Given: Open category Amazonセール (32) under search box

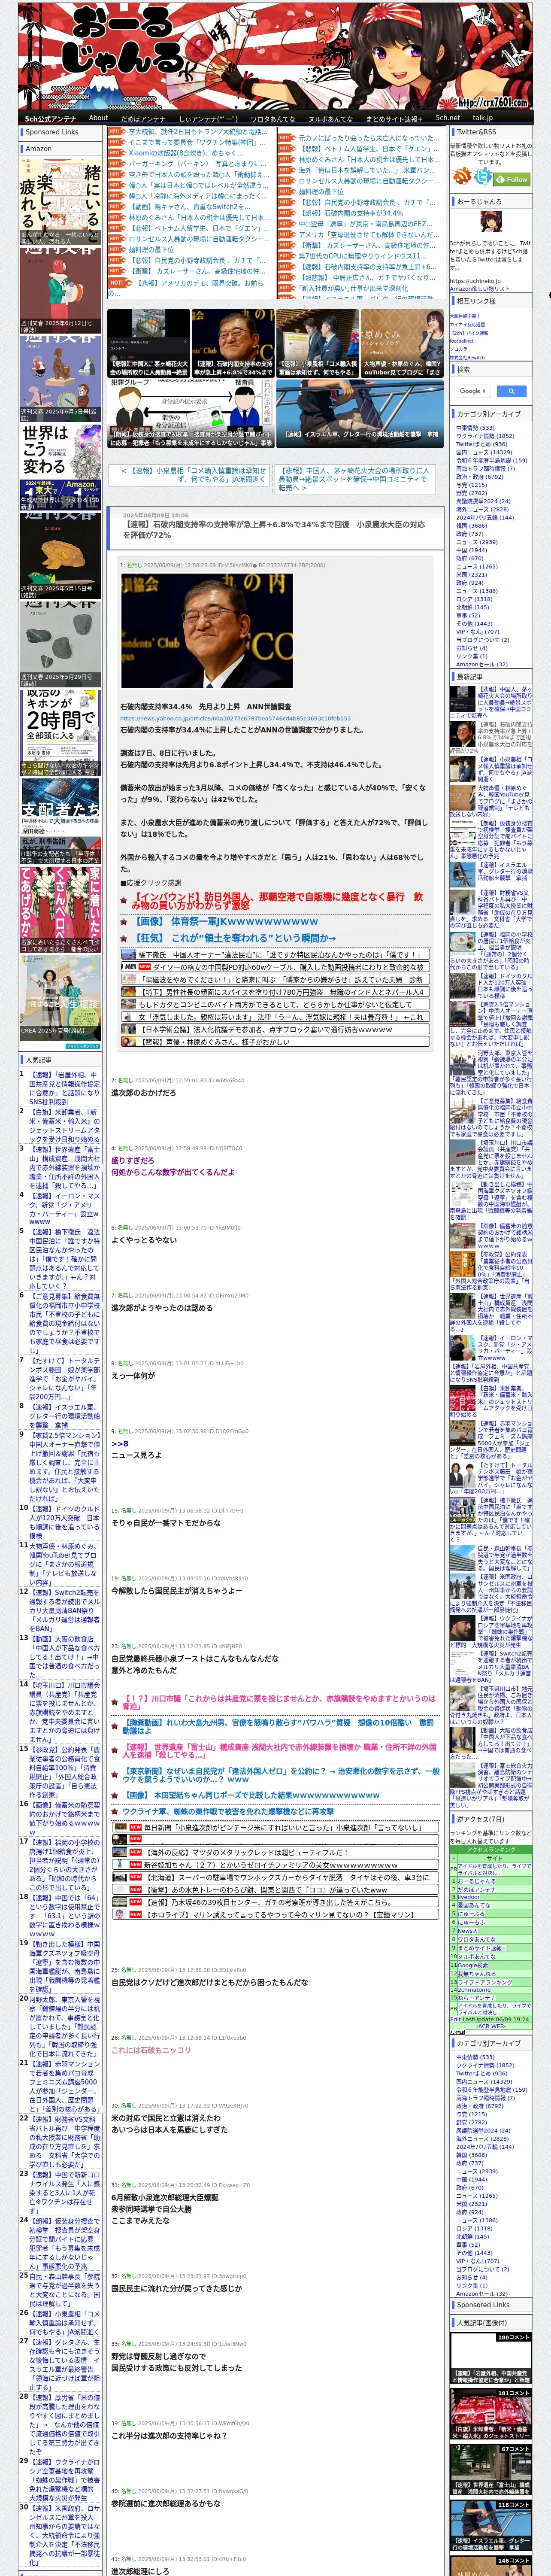Looking at the screenshot, I should pos(481,664).
